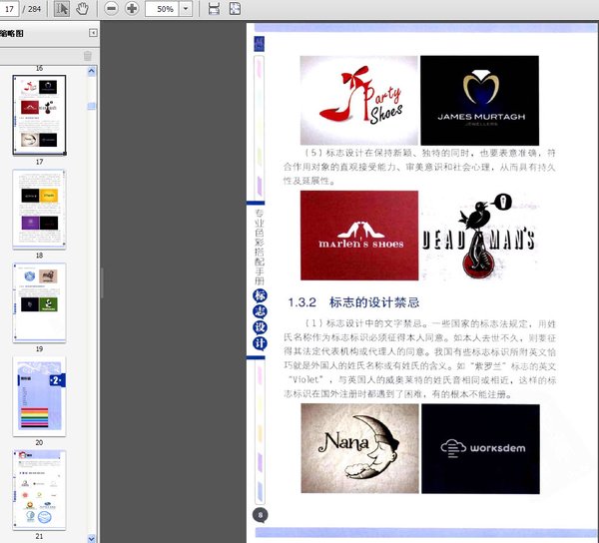Fit page to width icon
Screen dimensions: 599x543
point(214,8)
